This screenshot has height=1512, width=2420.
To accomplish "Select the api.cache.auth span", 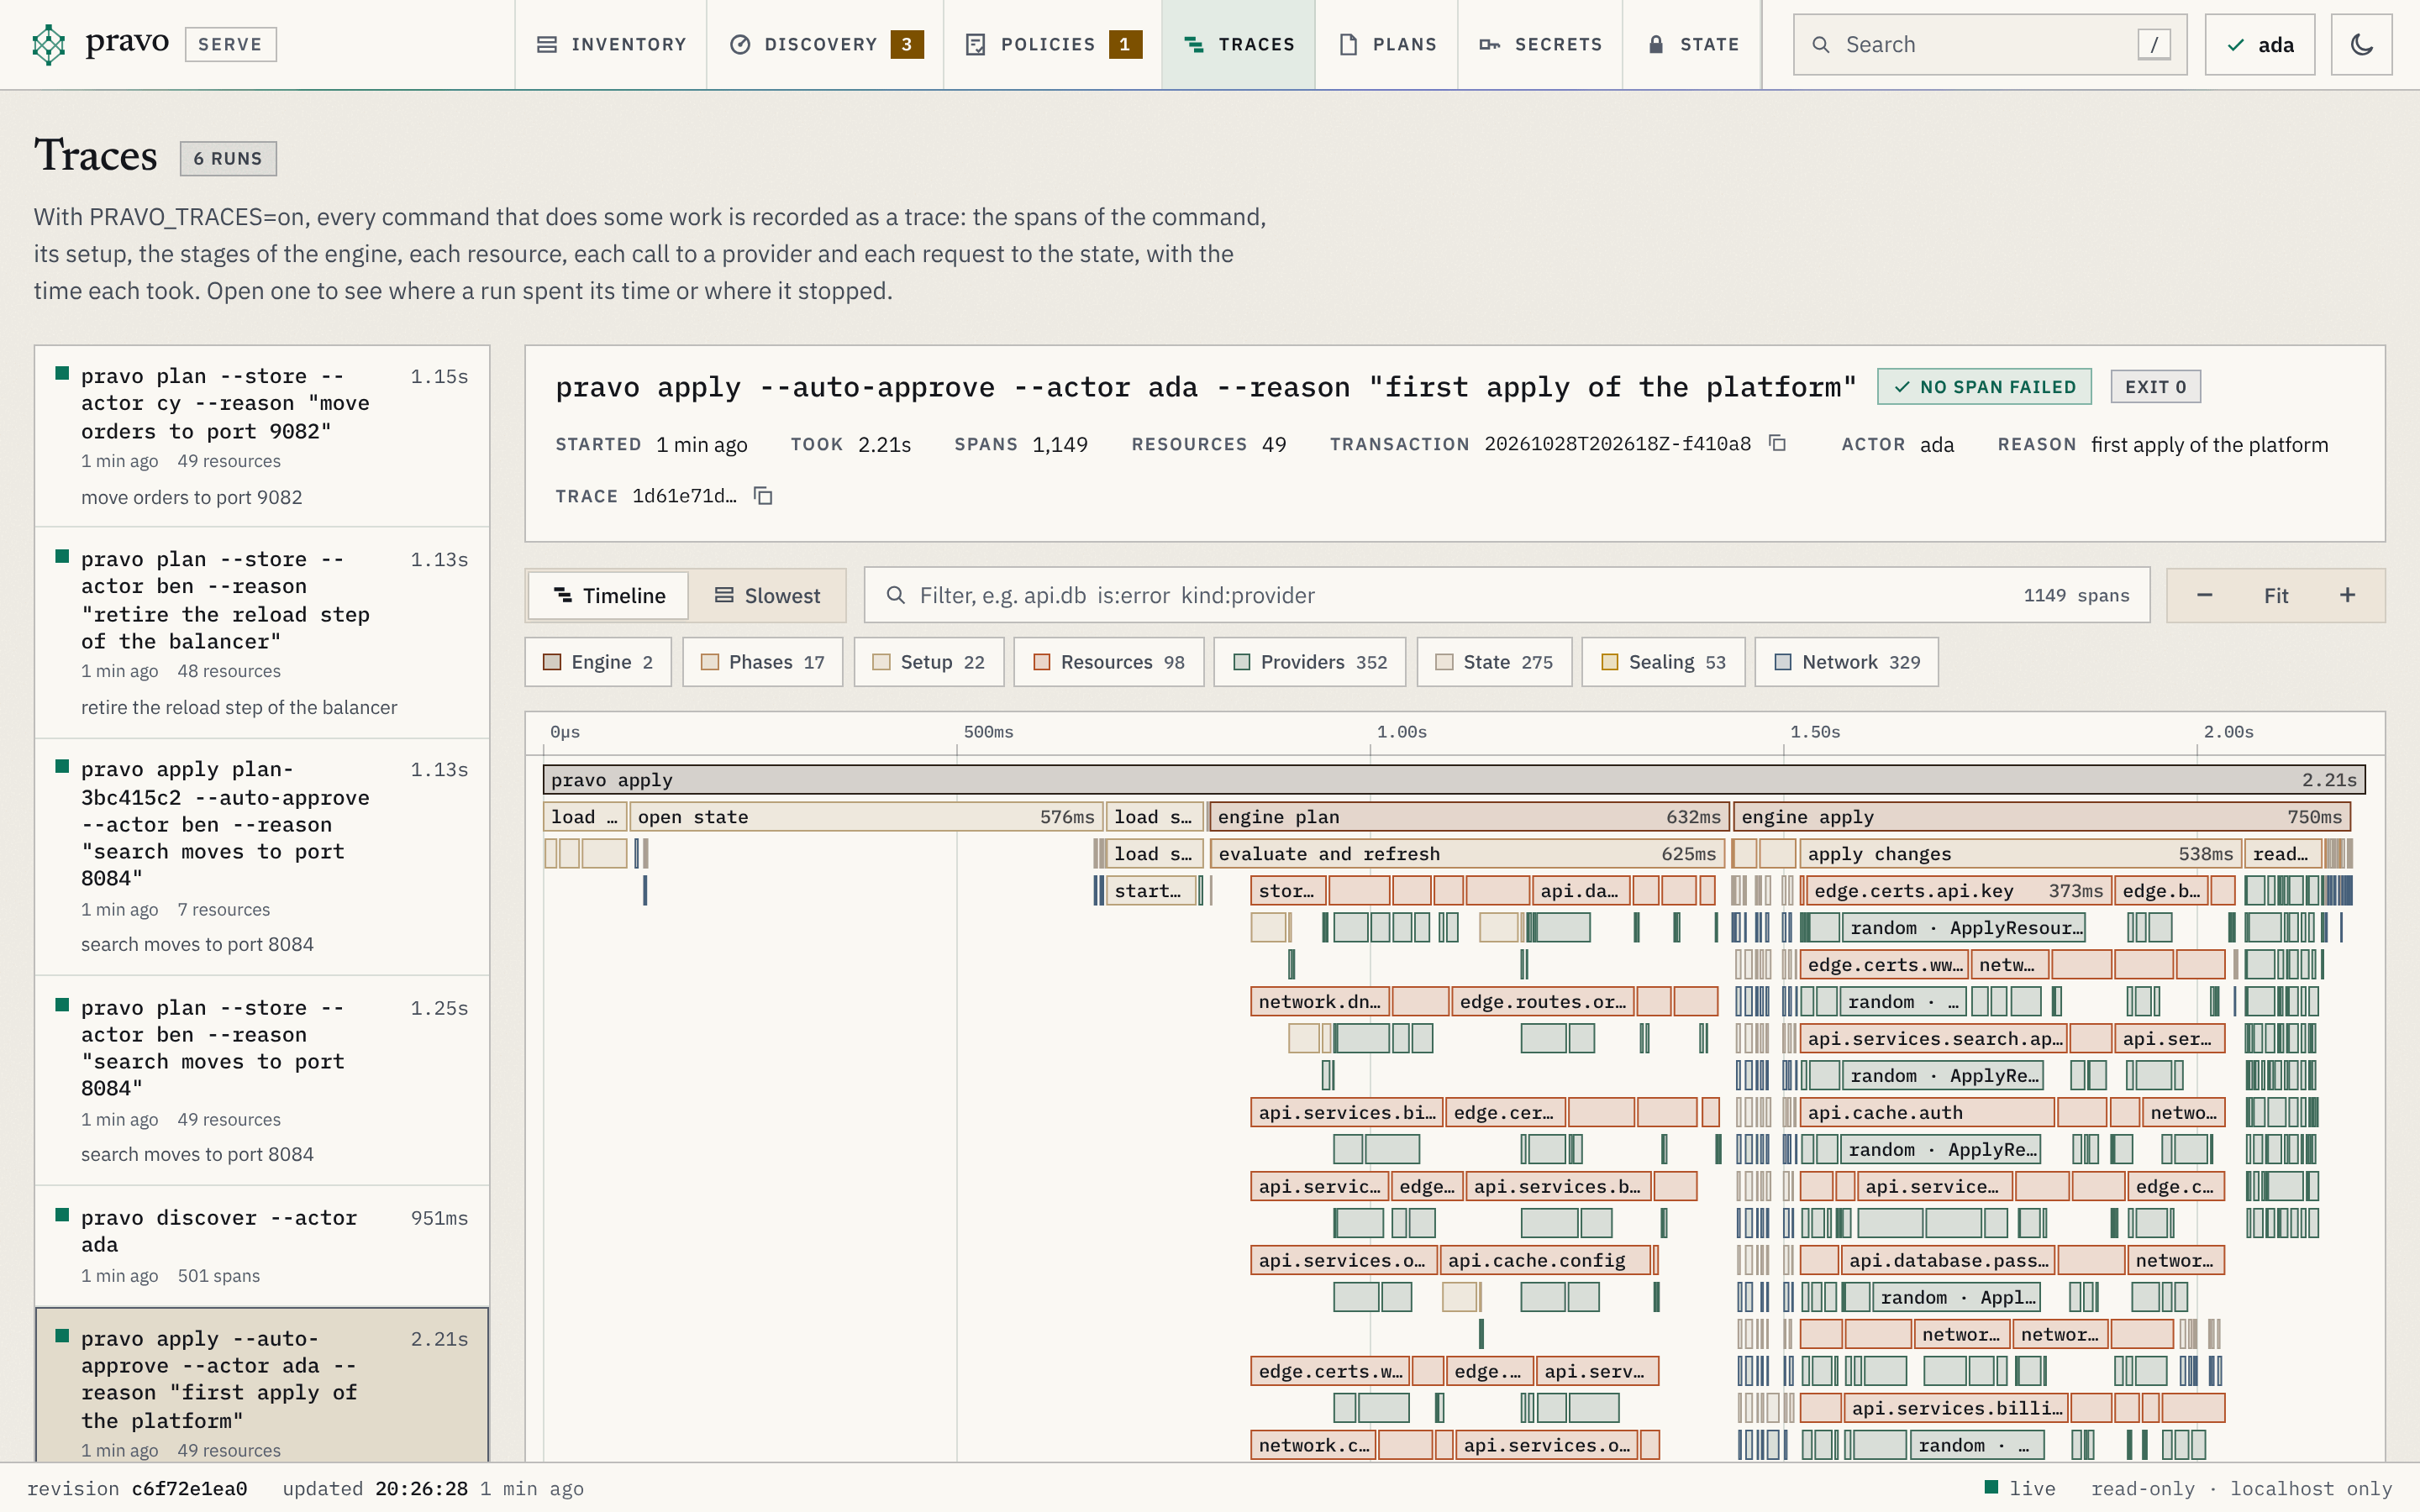I will tap(1926, 1113).
